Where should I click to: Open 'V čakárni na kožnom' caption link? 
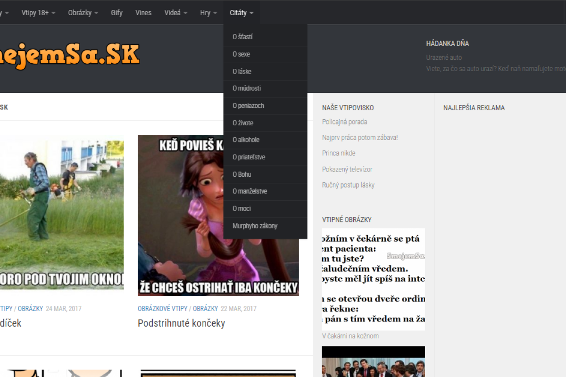[350, 336]
